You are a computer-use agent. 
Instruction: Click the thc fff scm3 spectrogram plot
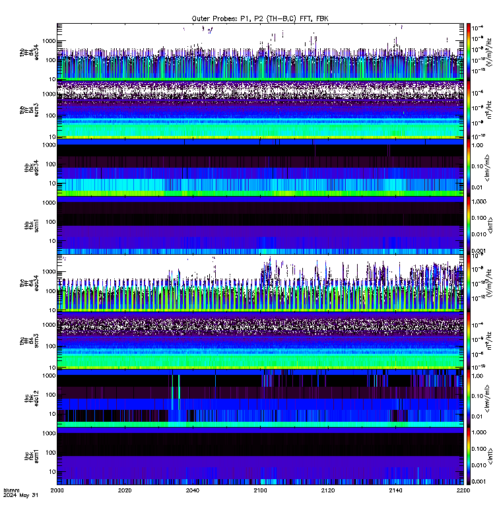[x=260, y=341]
